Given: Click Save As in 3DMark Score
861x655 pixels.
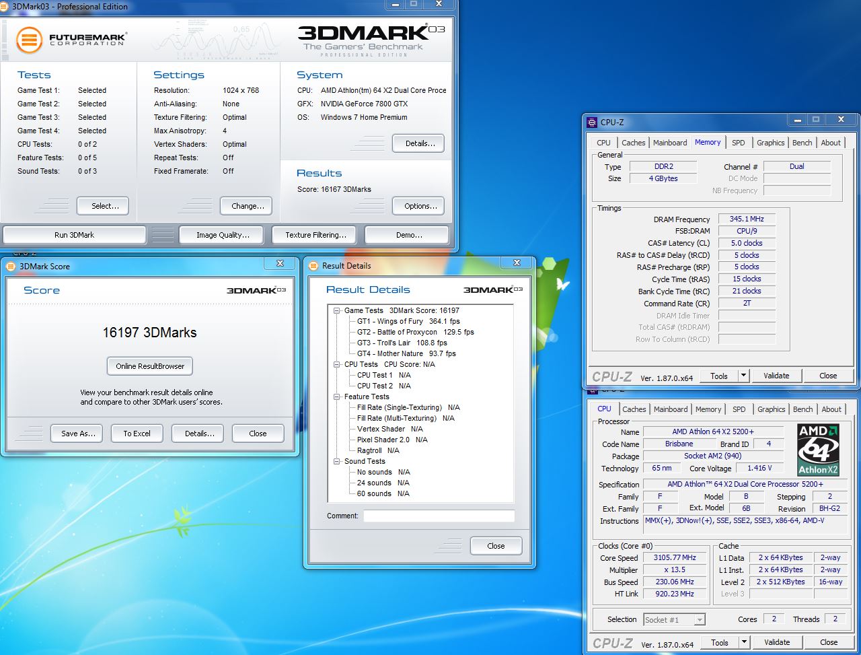Looking at the screenshot, I should coord(77,434).
